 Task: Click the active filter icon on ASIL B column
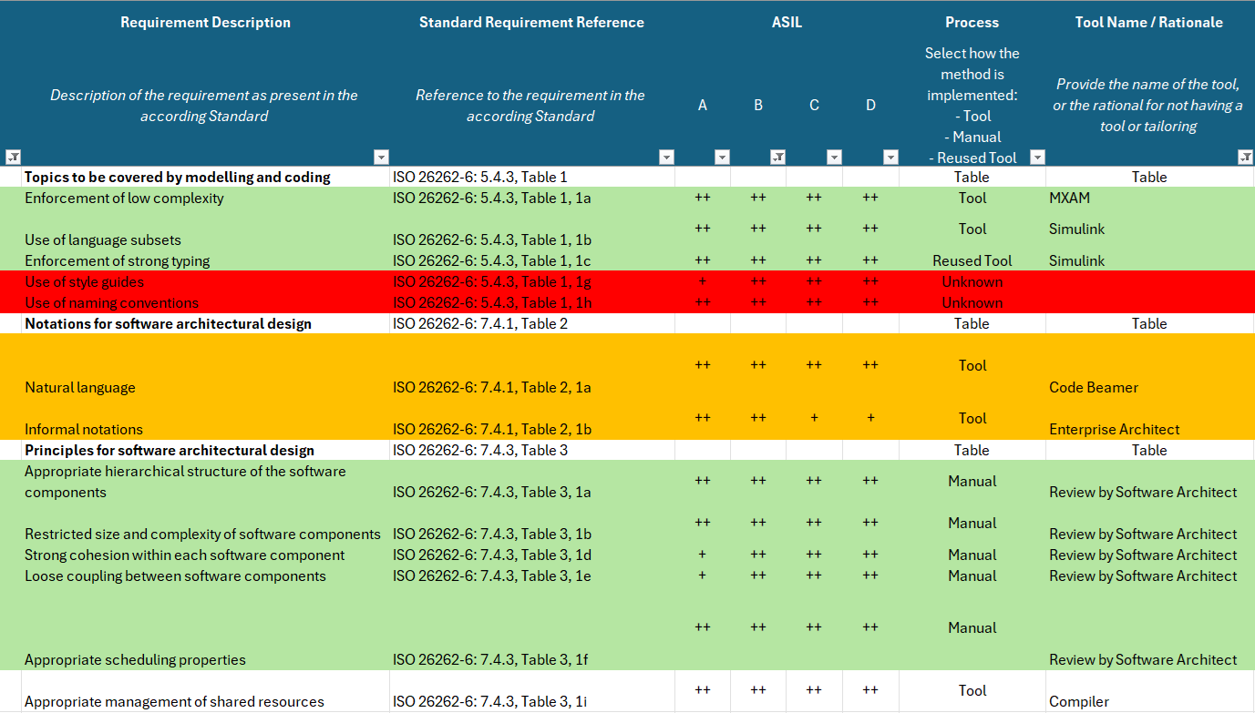point(777,158)
